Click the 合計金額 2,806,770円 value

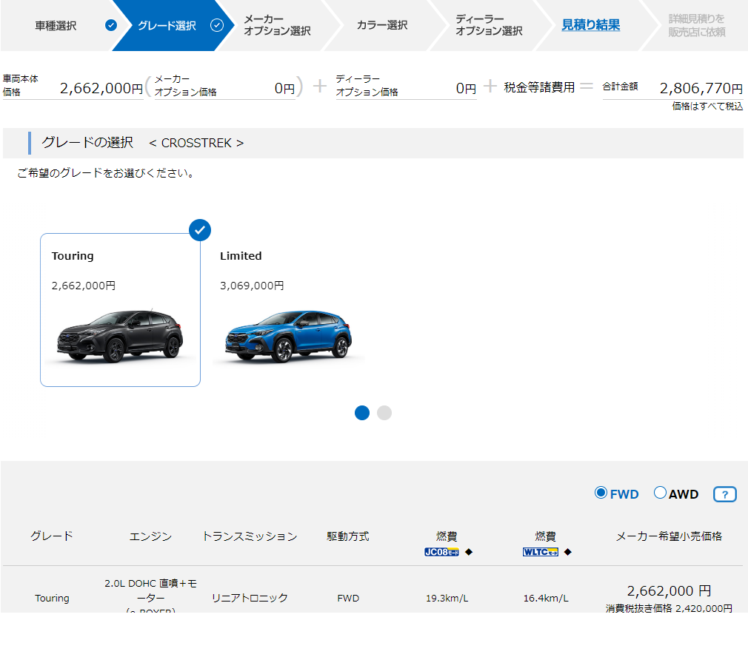[701, 88]
